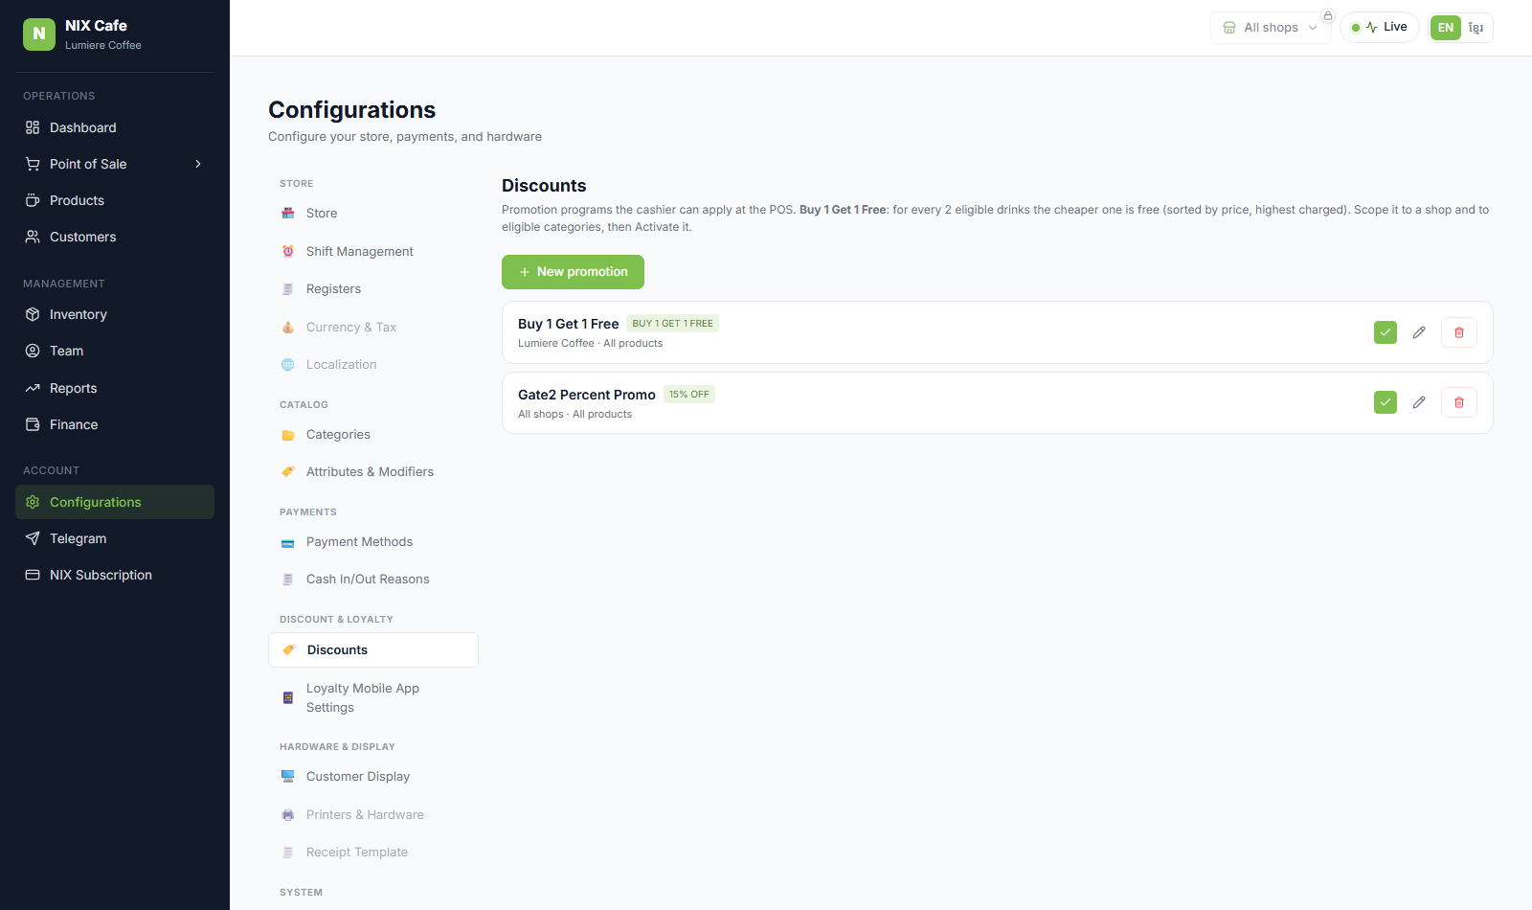The image size is (1532, 910).
Task: Delete the Buy 1 Get 1 Free promotion
Action: [1459, 332]
